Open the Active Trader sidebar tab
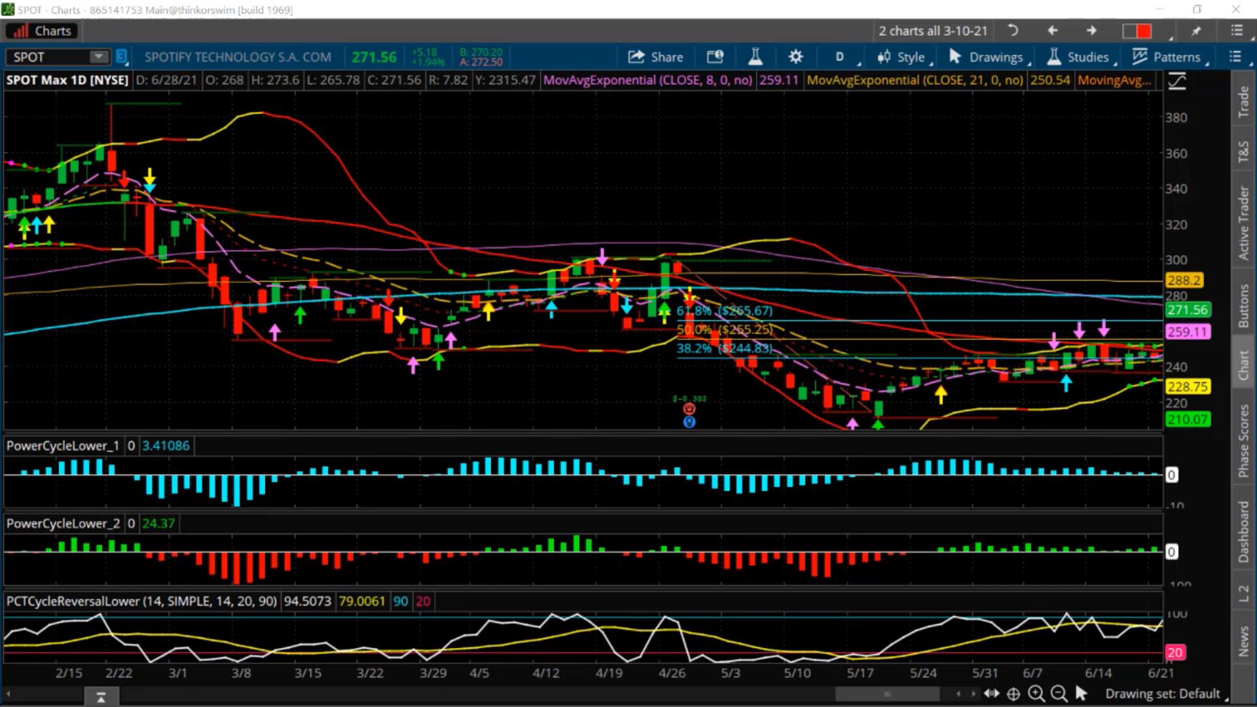The image size is (1257, 707). (1243, 223)
